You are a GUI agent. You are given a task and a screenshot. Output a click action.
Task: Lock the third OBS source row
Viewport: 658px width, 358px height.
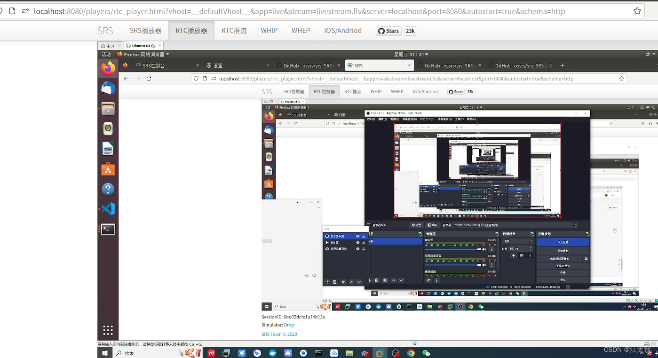point(364,248)
